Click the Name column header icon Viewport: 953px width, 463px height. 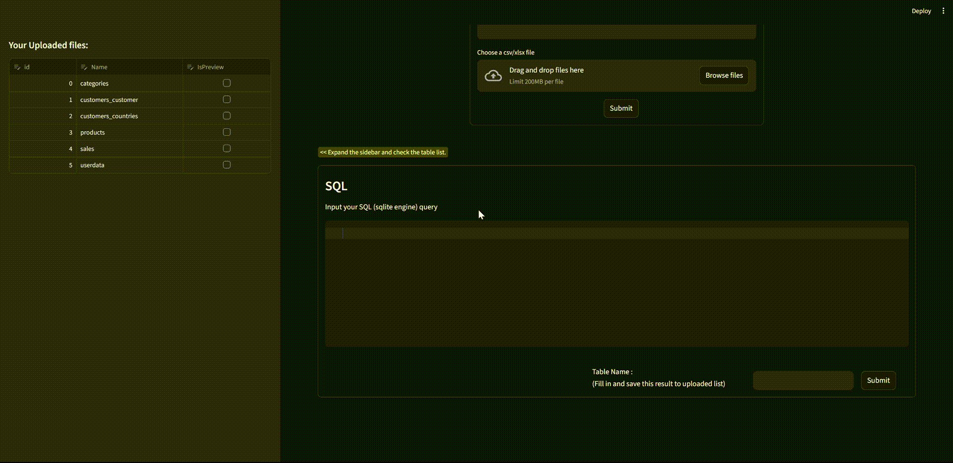point(84,67)
